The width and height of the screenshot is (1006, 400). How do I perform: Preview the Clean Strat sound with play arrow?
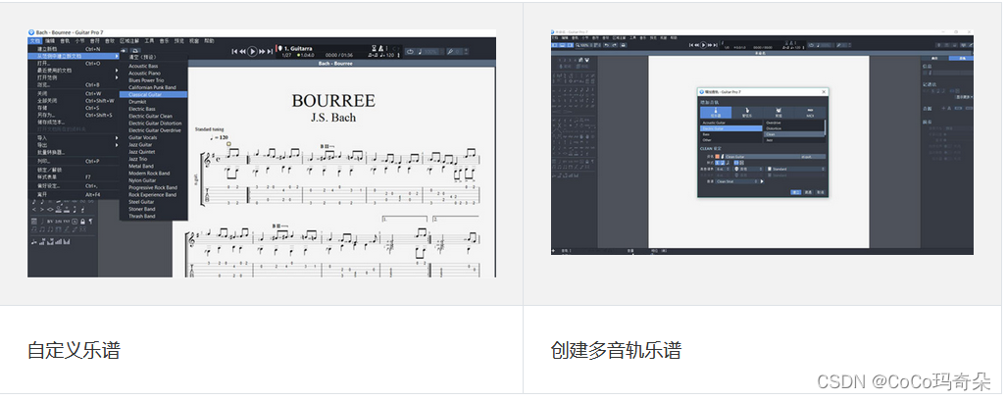[762, 181]
